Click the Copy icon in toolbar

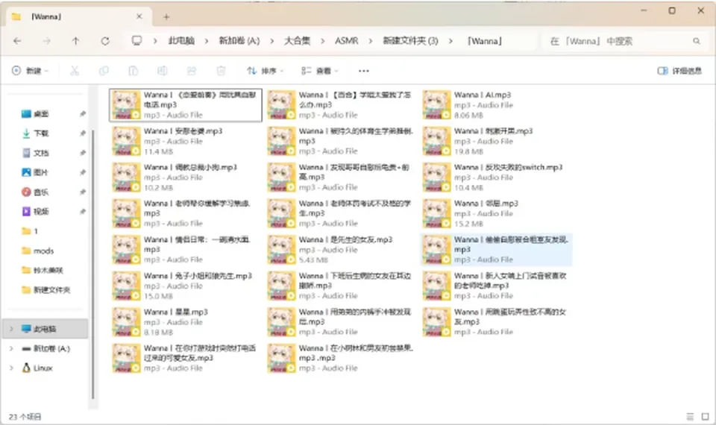point(104,71)
